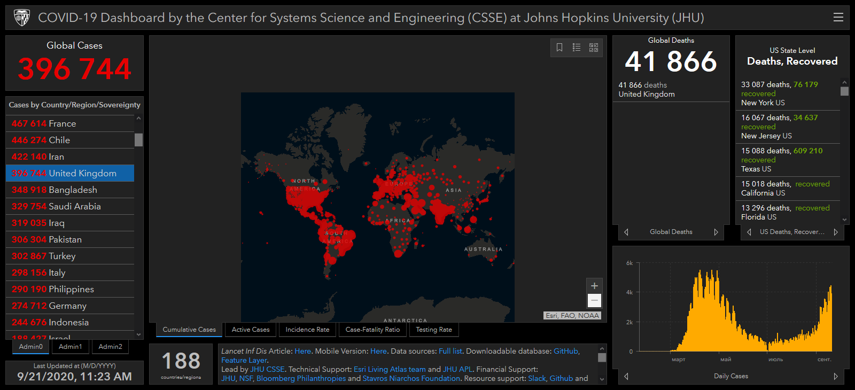The image size is (855, 390).
Task: Open the basemap gallery grid icon
Action: tap(594, 48)
